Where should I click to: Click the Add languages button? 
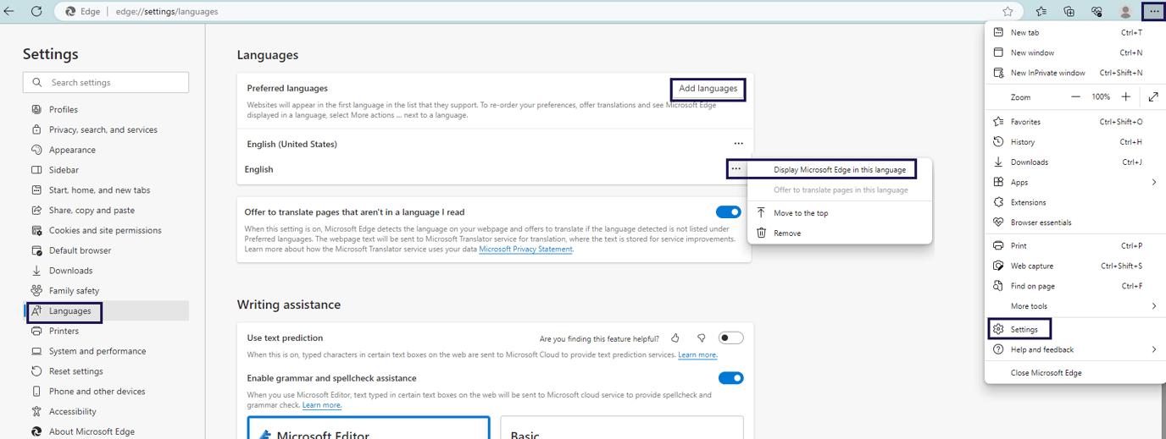tap(708, 89)
